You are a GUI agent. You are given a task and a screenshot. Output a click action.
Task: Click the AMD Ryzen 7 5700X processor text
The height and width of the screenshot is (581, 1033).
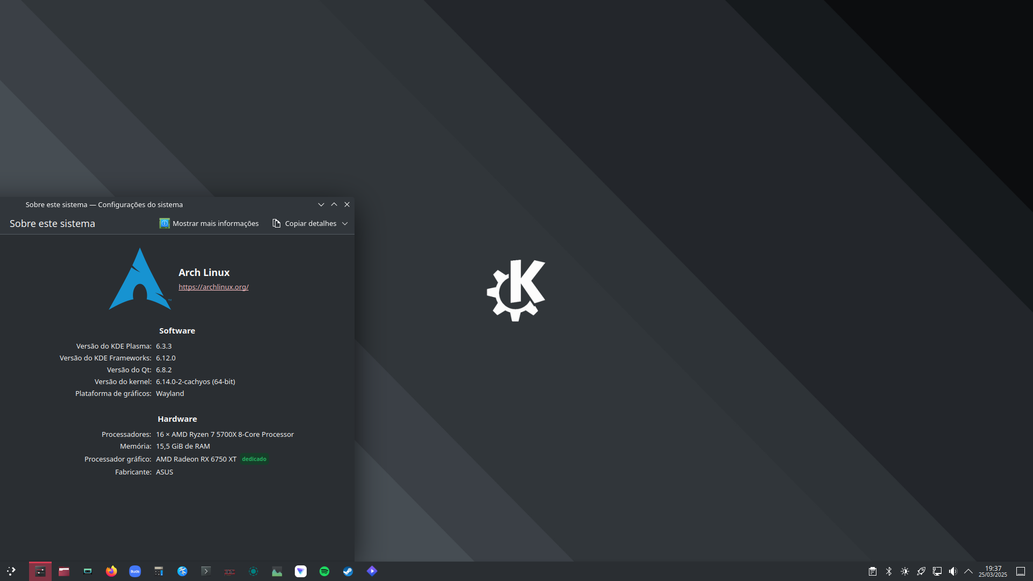click(225, 435)
